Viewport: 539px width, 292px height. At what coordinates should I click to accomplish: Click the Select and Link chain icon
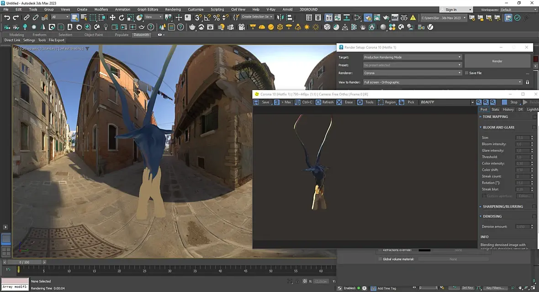click(26, 17)
